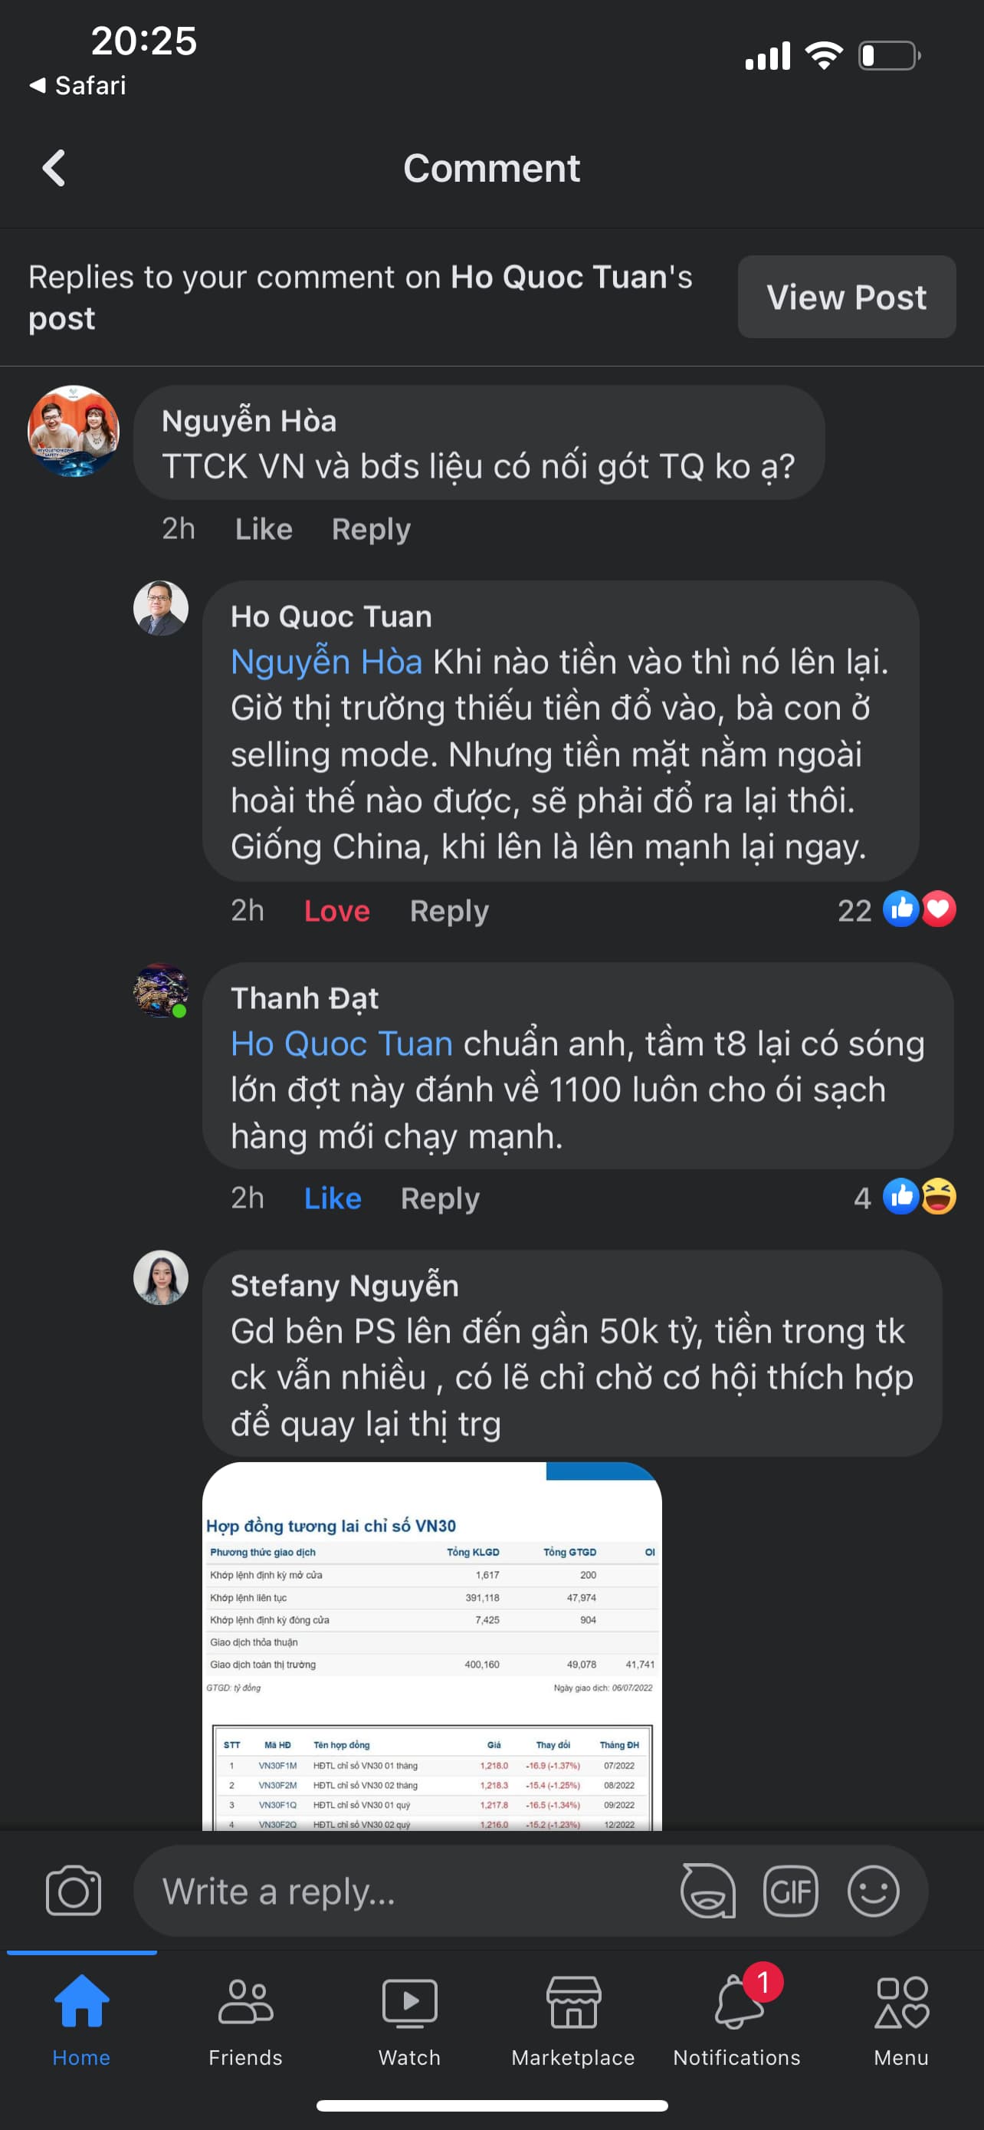Screen dimensions: 984x2130
Task: Reply to Thanh Đạt's comment
Action: pyautogui.click(x=440, y=1198)
